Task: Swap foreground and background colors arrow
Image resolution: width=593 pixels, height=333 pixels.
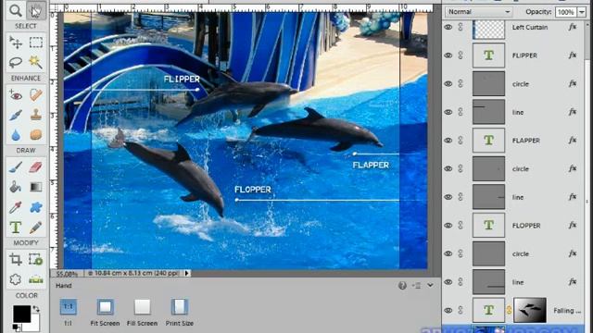Action: click(36, 308)
